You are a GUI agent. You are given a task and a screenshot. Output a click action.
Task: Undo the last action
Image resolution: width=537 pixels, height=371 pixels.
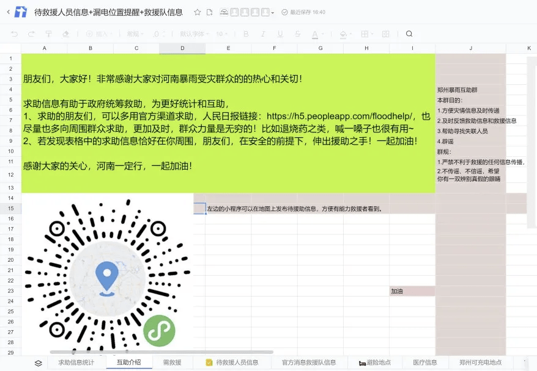pos(15,34)
